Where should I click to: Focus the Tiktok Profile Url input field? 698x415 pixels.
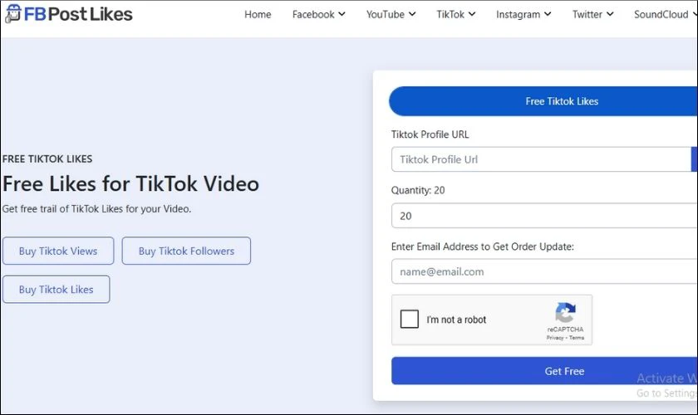(x=541, y=159)
